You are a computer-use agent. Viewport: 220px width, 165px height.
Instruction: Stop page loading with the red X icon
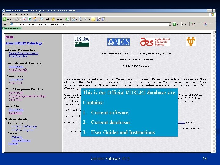click(24, 19)
